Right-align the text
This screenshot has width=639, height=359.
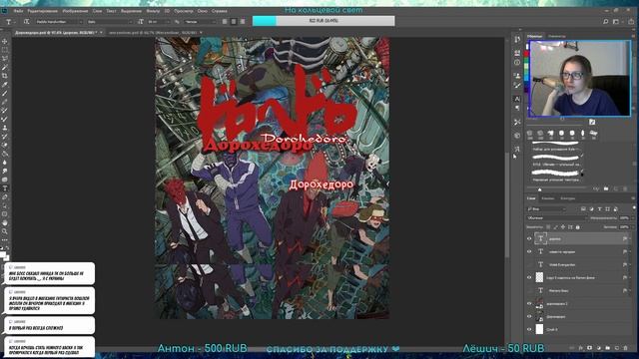pos(243,22)
